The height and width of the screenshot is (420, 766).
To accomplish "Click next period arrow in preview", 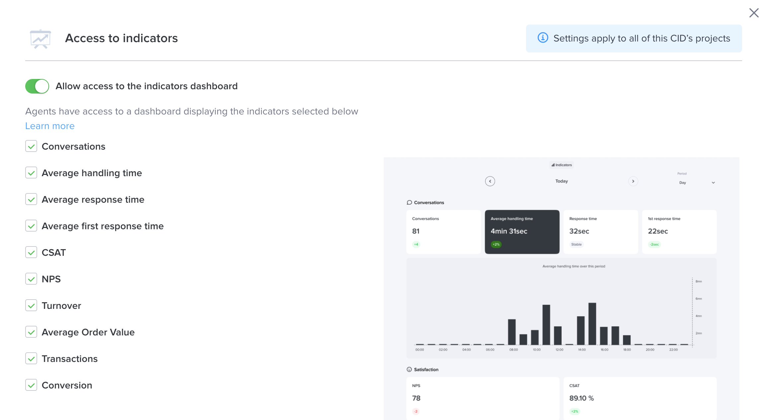I will [633, 181].
